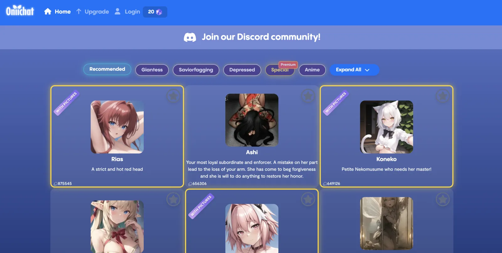
Task: Toggle star on the elf character card
Action: pos(173,199)
